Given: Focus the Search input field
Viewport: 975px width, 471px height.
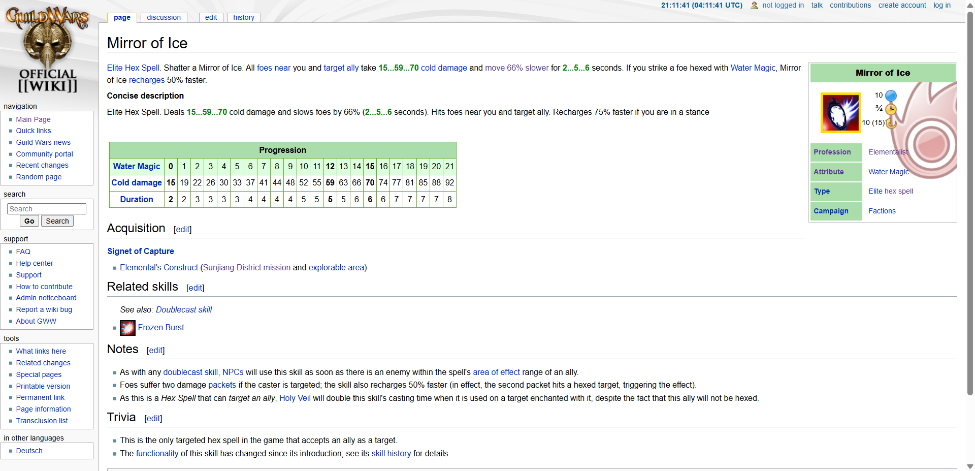Looking at the screenshot, I should [x=47, y=209].
